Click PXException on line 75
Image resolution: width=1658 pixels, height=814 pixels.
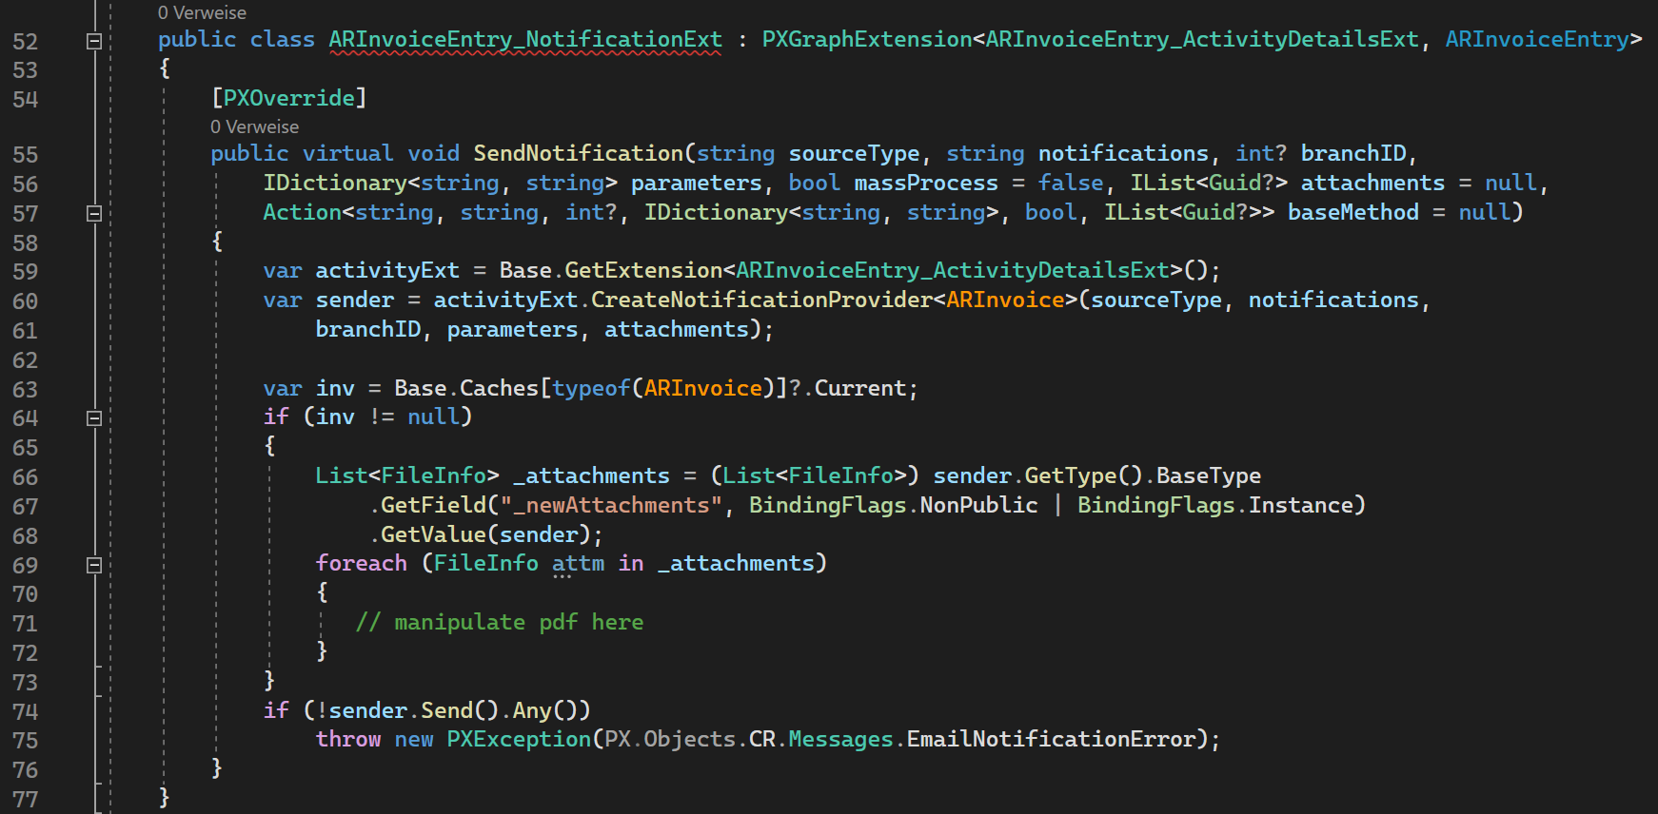pyautogui.click(x=519, y=740)
